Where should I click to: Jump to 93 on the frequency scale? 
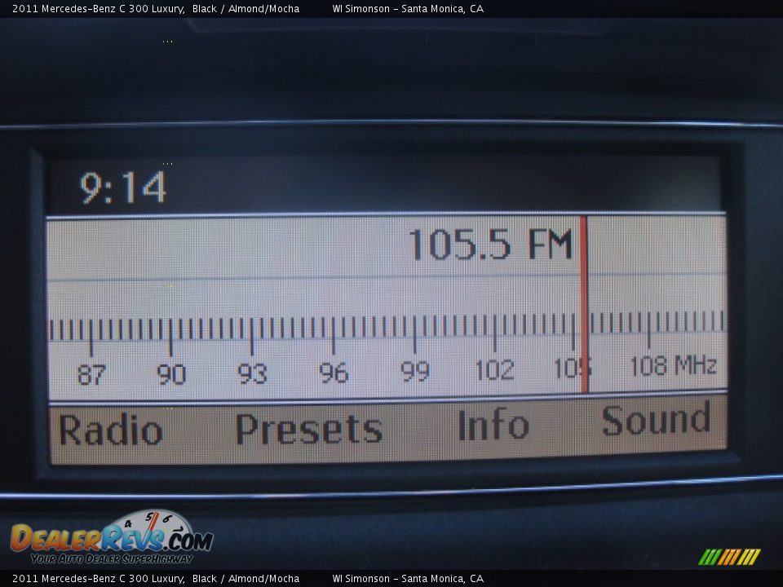click(x=252, y=373)
